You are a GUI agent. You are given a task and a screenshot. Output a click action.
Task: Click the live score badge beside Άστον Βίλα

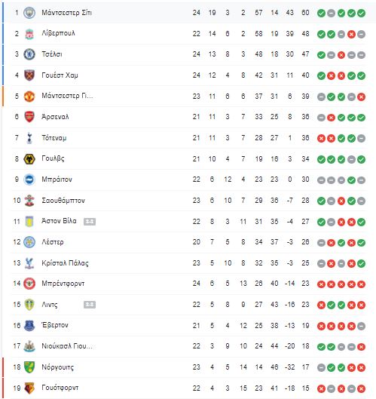coord(90,222)
